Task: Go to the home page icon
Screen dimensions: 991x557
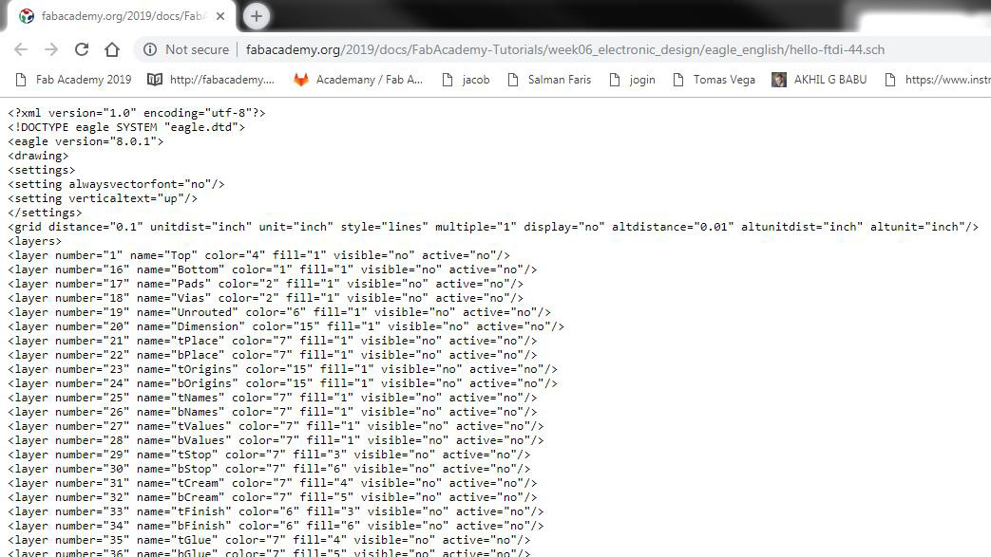Action: pos(112,49)
